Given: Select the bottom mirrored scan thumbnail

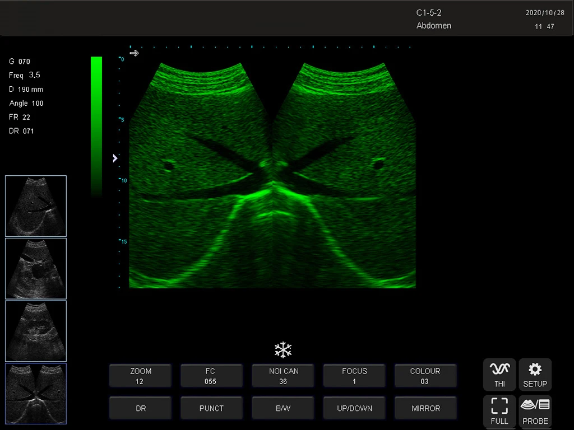Looking at the screenshot, I should coord(36,394).
